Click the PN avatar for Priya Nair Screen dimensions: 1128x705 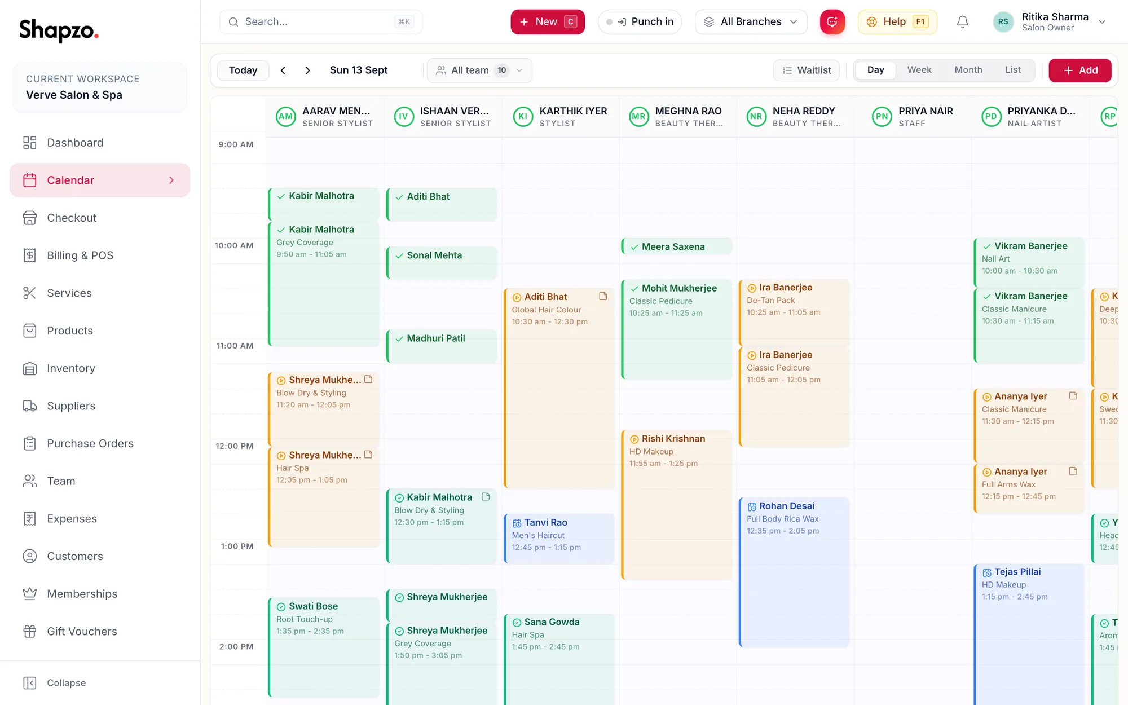[882, 117]
